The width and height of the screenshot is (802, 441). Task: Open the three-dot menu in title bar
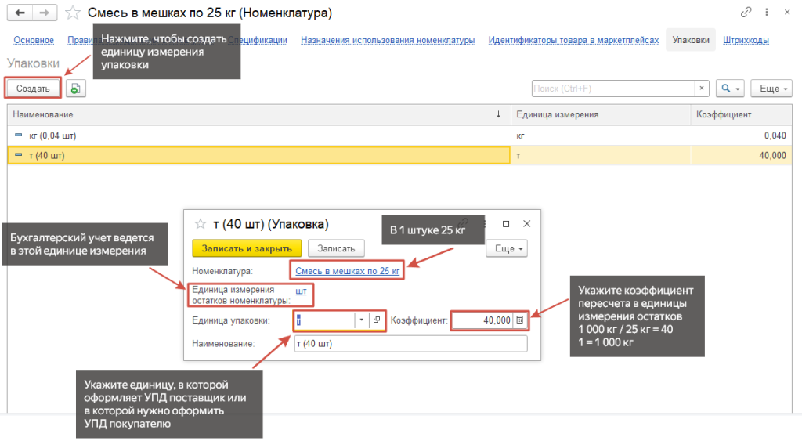766,13
